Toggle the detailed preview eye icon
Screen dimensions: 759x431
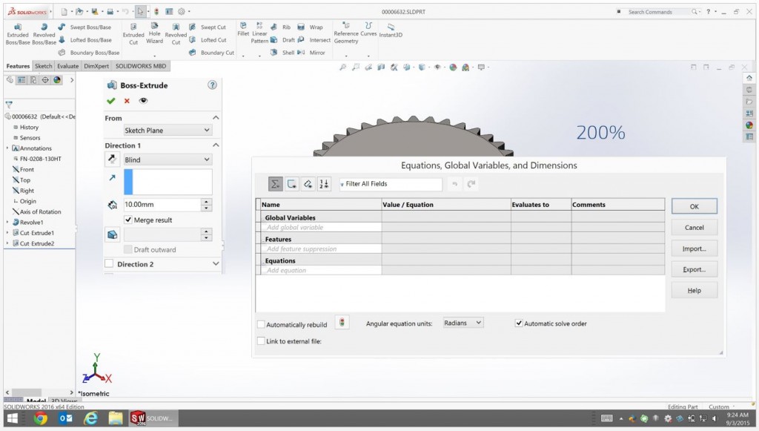coord(143,101)
